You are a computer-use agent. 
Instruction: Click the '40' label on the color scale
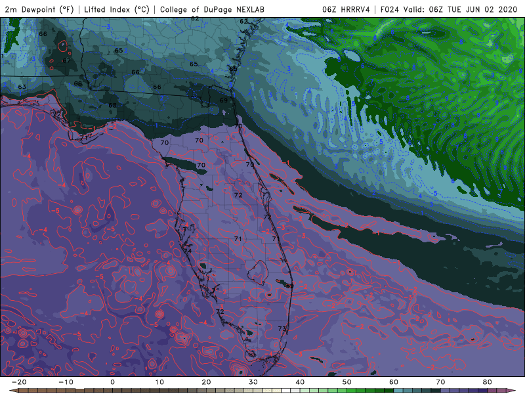pyautogui.click(x=300, y=382)
